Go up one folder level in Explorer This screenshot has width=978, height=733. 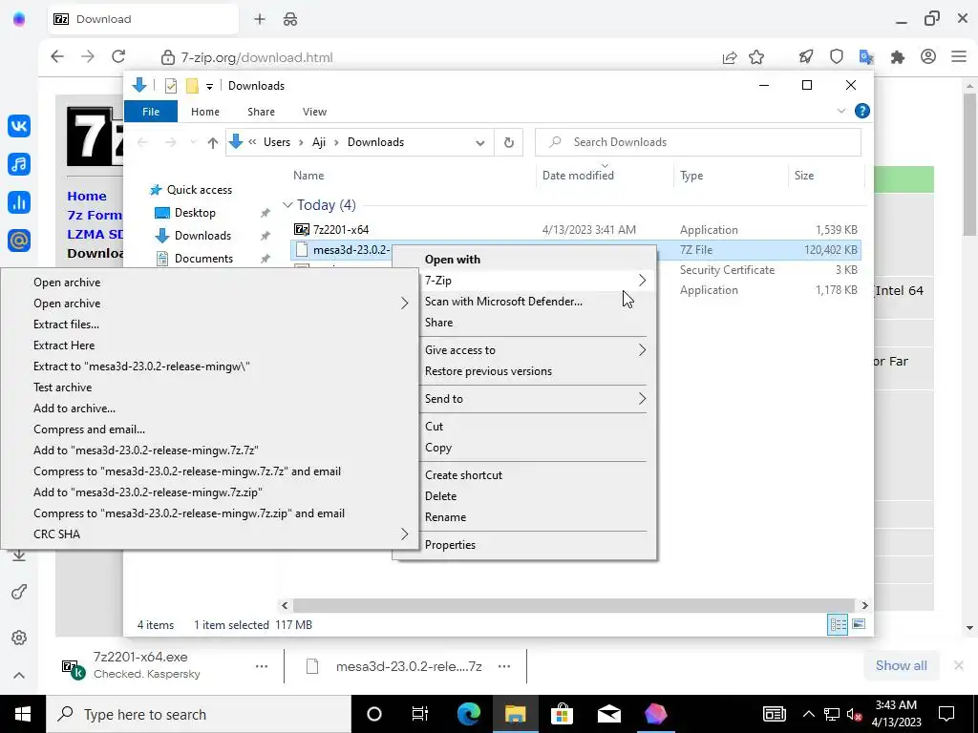click(x=213, y=143)
